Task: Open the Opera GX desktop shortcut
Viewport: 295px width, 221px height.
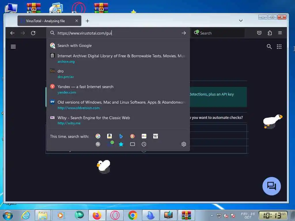Action: click(x=78, y=7)
